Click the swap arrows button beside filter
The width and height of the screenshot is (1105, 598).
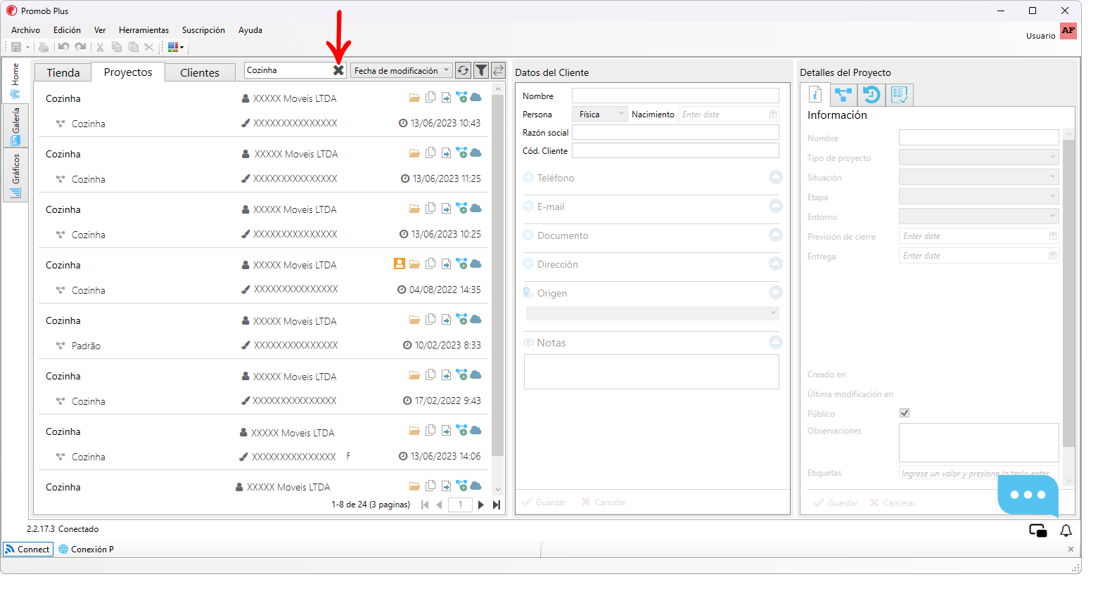(x=498, y=70)
